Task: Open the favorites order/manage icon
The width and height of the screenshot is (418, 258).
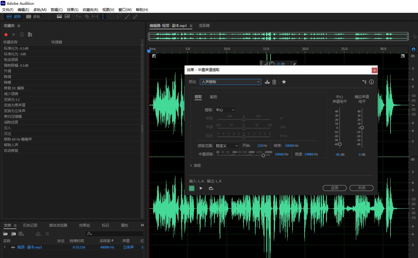Action: click(30, 35)
